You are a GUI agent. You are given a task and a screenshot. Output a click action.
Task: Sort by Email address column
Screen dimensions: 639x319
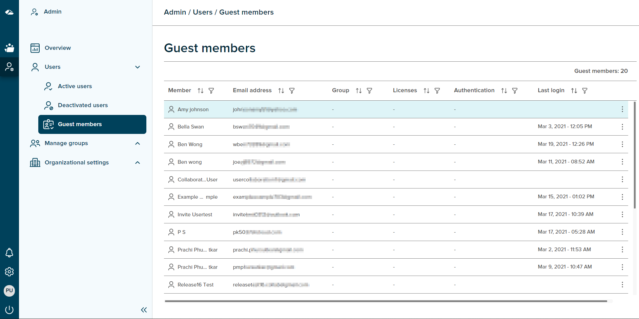[x=281, y=91]
